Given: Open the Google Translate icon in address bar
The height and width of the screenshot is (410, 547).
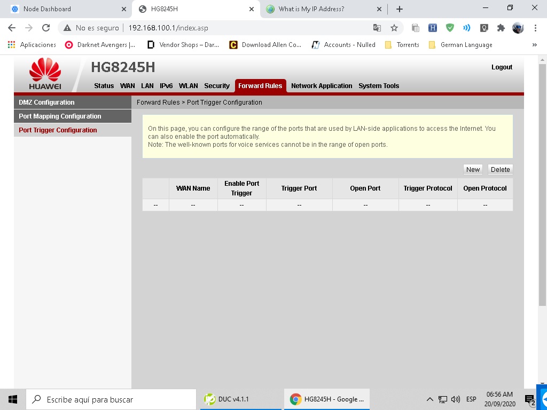Looking at the screenshot, I should tap(377, 28).
